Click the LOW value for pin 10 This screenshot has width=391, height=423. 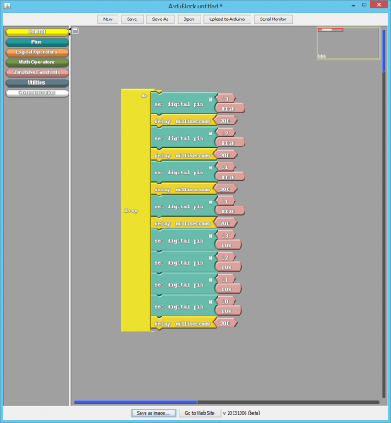tap(228, 311)
